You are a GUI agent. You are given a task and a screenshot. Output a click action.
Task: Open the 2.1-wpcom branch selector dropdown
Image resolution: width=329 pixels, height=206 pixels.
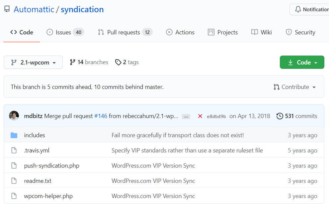point(33,62)
